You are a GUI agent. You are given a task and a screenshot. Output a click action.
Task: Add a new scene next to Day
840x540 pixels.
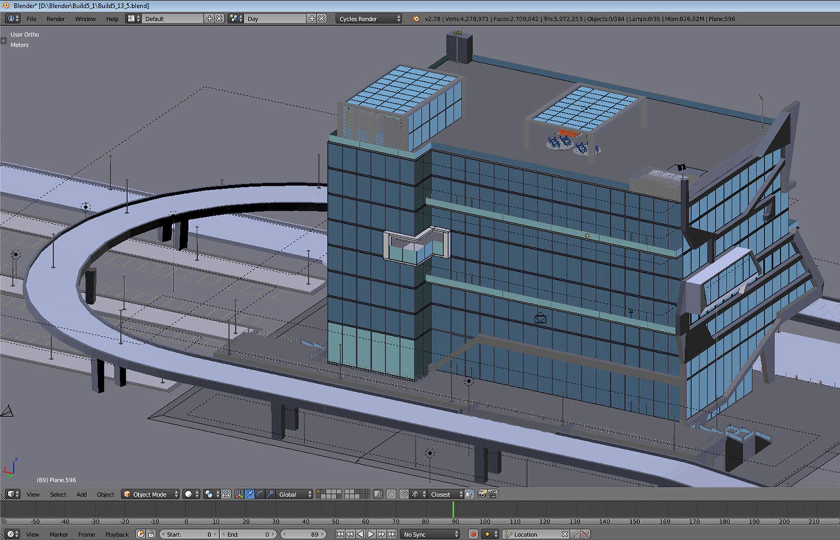[x=312, y=18]
